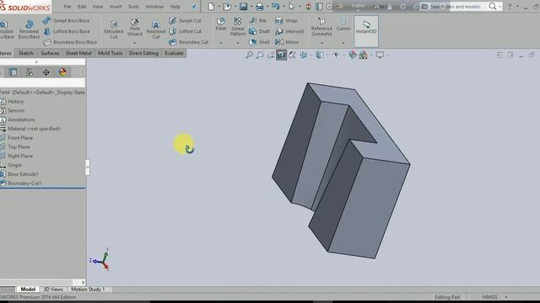Open the Curves tool
The image size is (540, 303).
coord(343,24)
